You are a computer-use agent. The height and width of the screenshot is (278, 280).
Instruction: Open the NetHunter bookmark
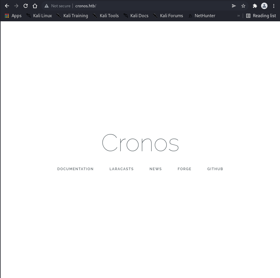click(x=202, y=16)
